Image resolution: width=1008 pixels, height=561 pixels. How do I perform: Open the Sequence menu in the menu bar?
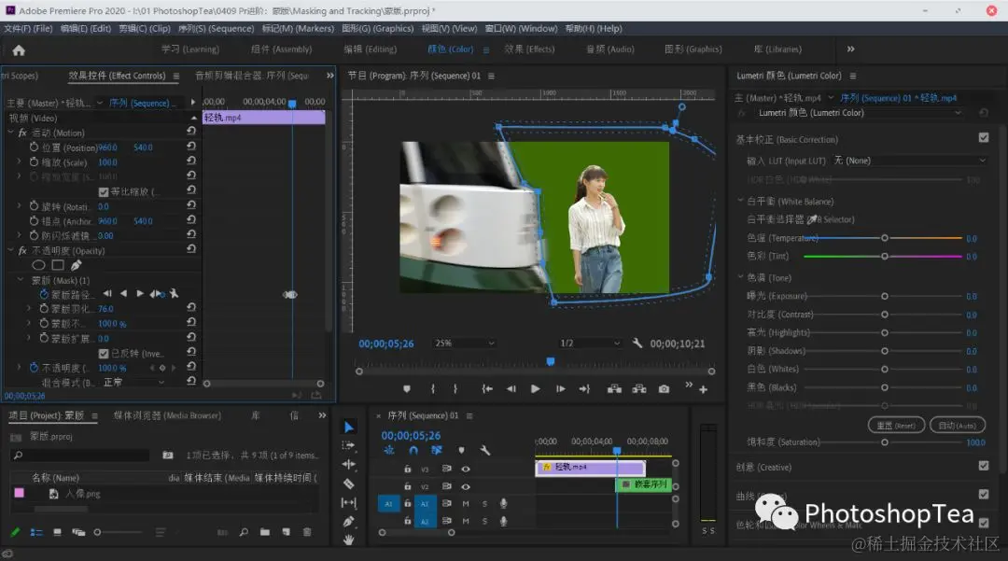tap(217, 29)
